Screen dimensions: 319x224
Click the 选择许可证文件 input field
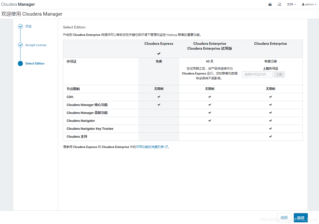[x=257, y=74]
